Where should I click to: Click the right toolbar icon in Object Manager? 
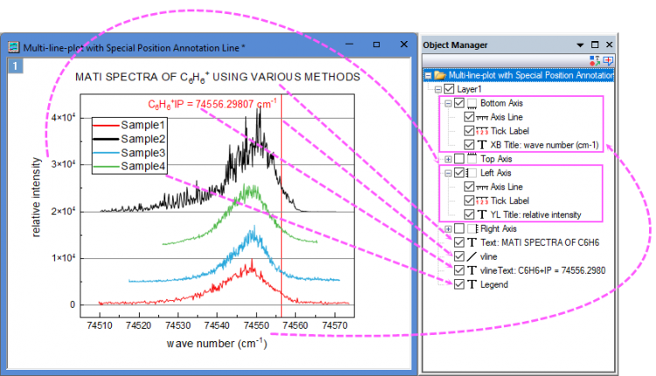click(x=608, y=60)
